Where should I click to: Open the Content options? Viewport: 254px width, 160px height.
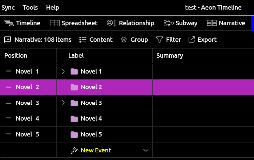(96, 40)
